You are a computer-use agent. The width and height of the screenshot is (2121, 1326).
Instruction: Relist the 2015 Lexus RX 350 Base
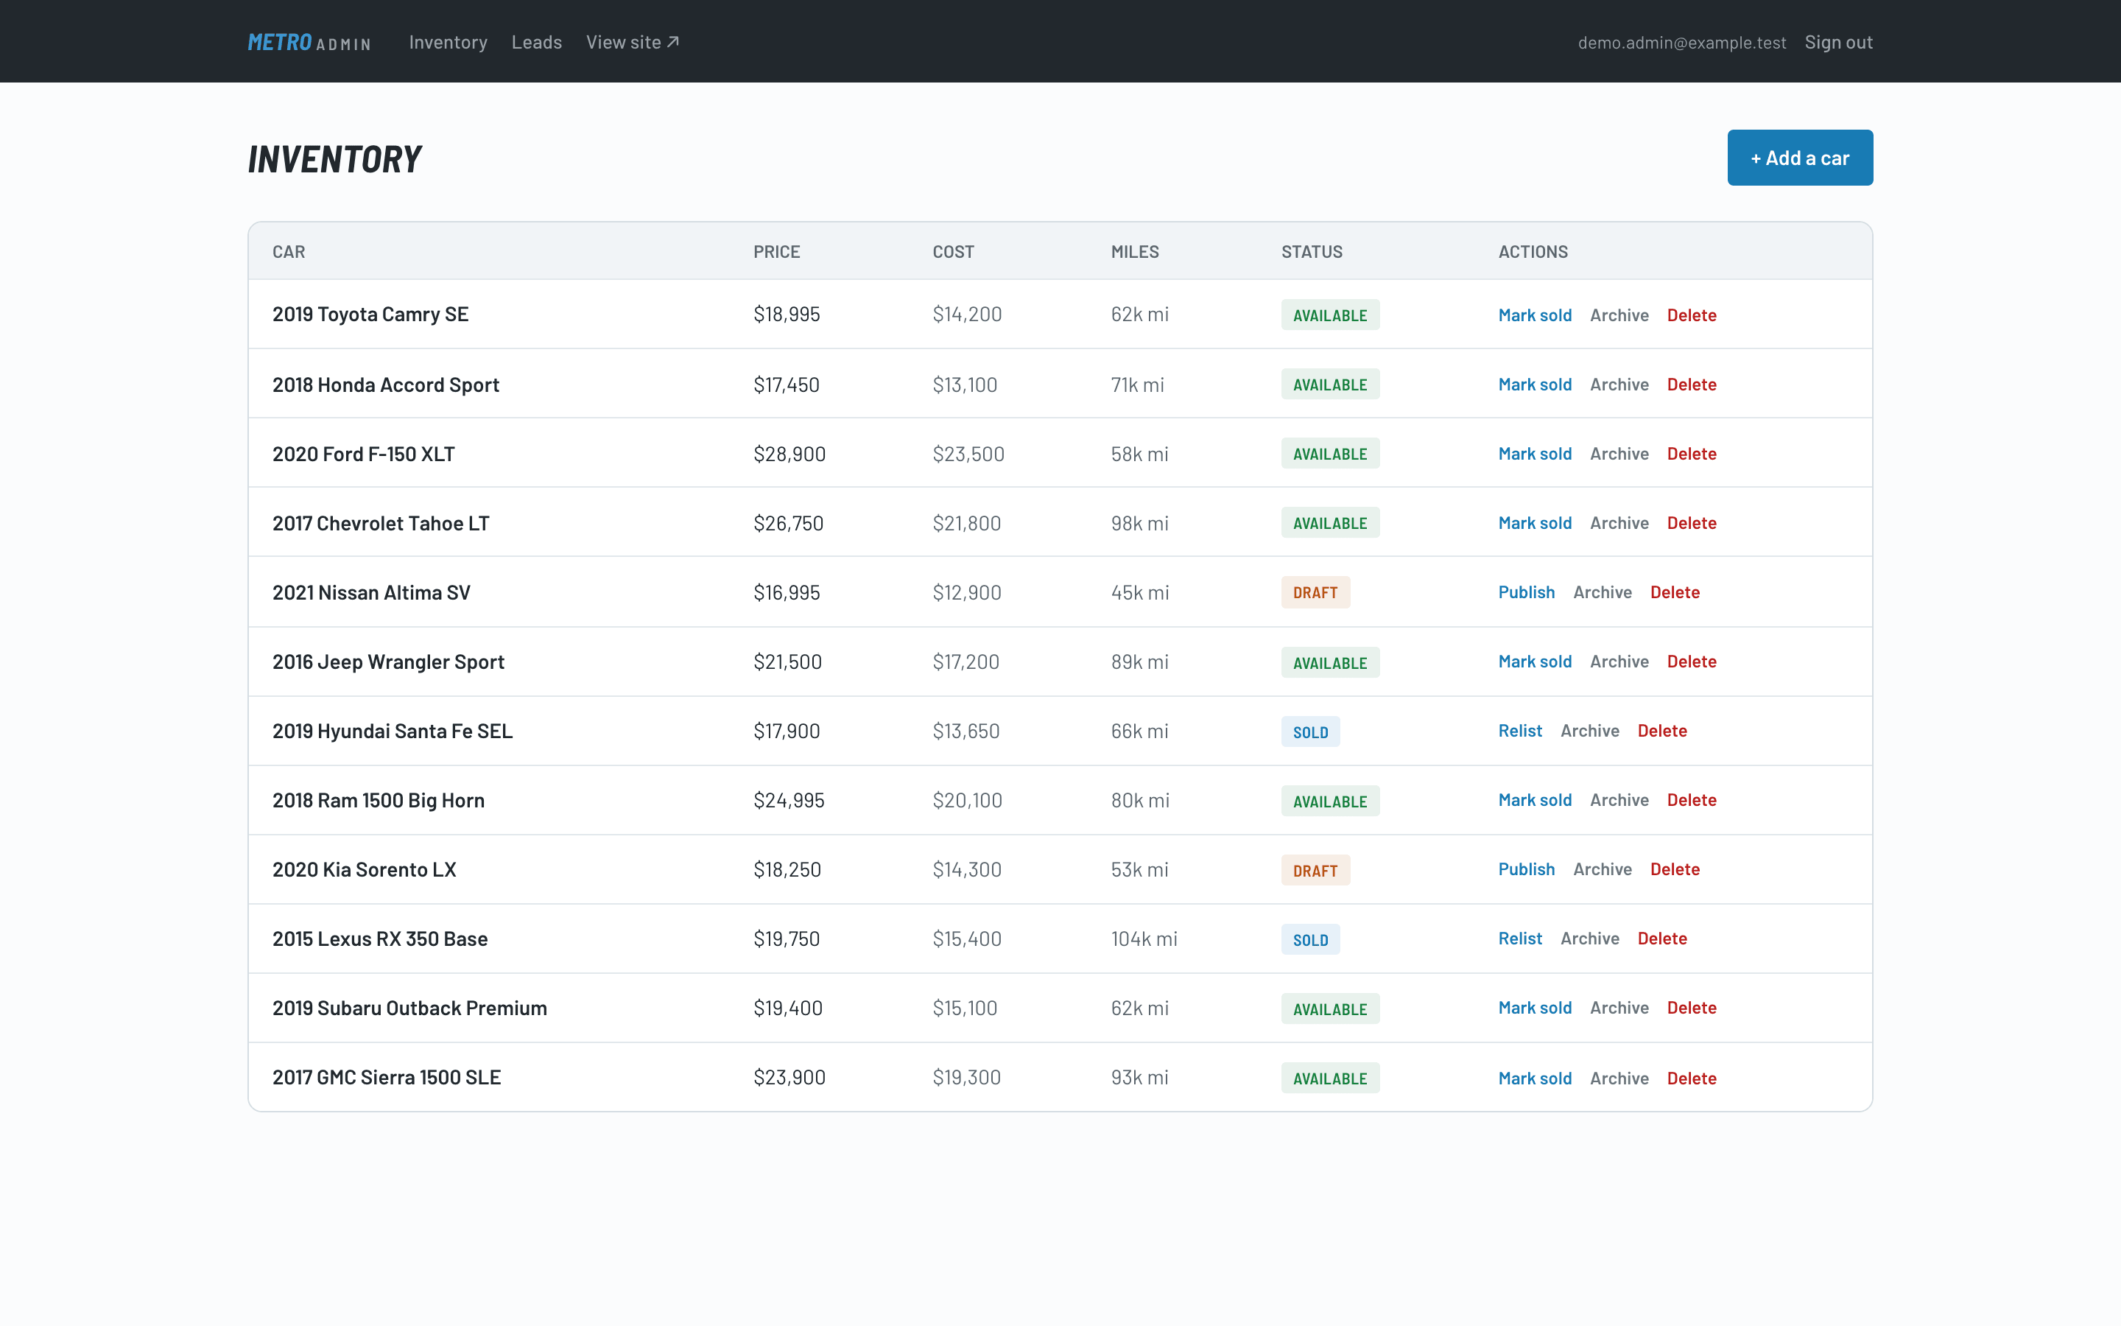tap(1520, 939)
